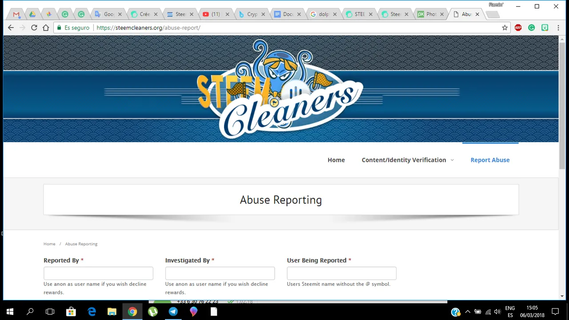
Task: Open Windows taskbar search
Action: point(30,312)
